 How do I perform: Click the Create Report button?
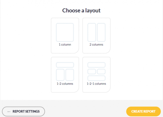pos(143,111)
